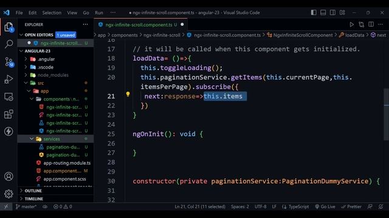
Task: Open Explorer Views and More Actions ellipsis
Action: 85,24
